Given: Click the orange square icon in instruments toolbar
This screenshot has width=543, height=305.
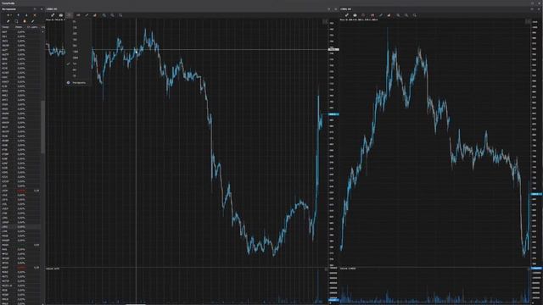Looking at the screenshot, I should (x=25, y=21).
